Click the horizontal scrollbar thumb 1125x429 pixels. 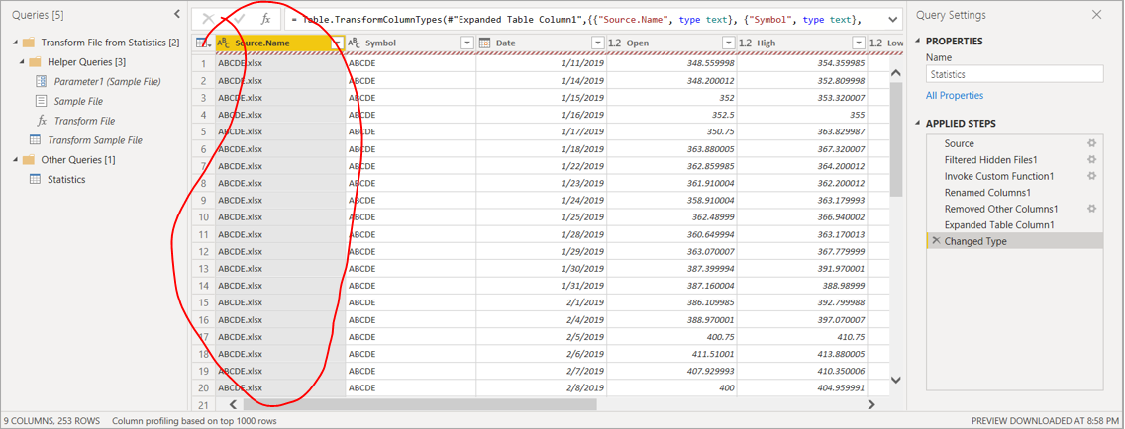pos(421,404)
